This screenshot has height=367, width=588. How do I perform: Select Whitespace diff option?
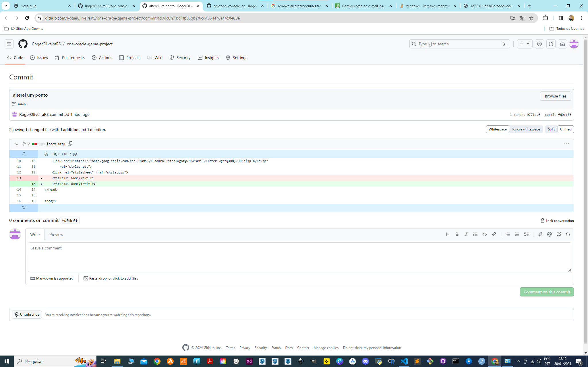click(x=498, y=129)
